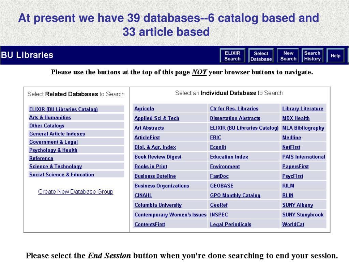The image size is (349, 262).
Task: Open Business Organizations database
Action: tap(162, 186)
